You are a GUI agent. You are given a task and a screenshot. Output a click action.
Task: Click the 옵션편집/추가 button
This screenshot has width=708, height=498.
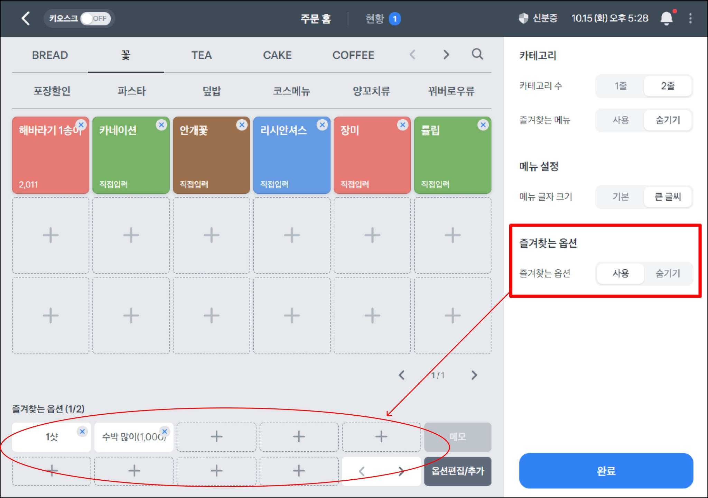pyautogui.click(x=457, y=471)
